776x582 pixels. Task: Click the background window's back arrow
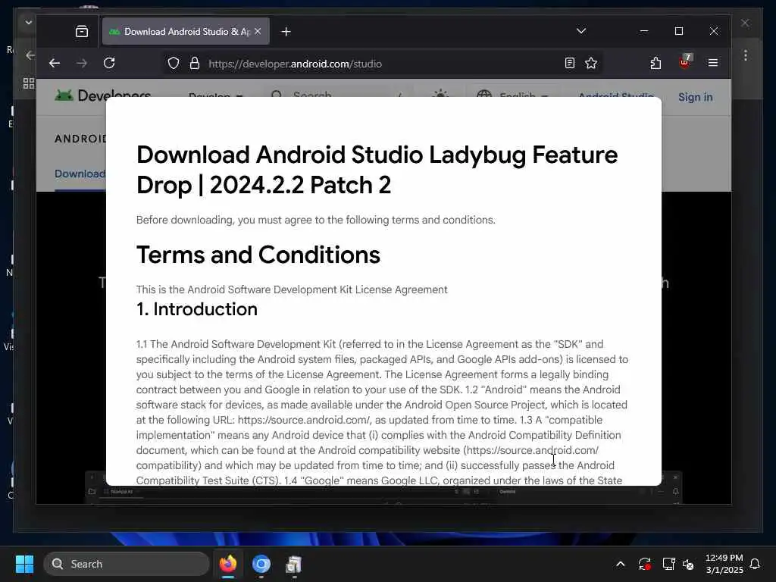pos(30,55)
